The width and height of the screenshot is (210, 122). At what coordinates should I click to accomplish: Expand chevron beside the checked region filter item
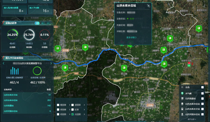pyautogui.click(x=84, y=114)
